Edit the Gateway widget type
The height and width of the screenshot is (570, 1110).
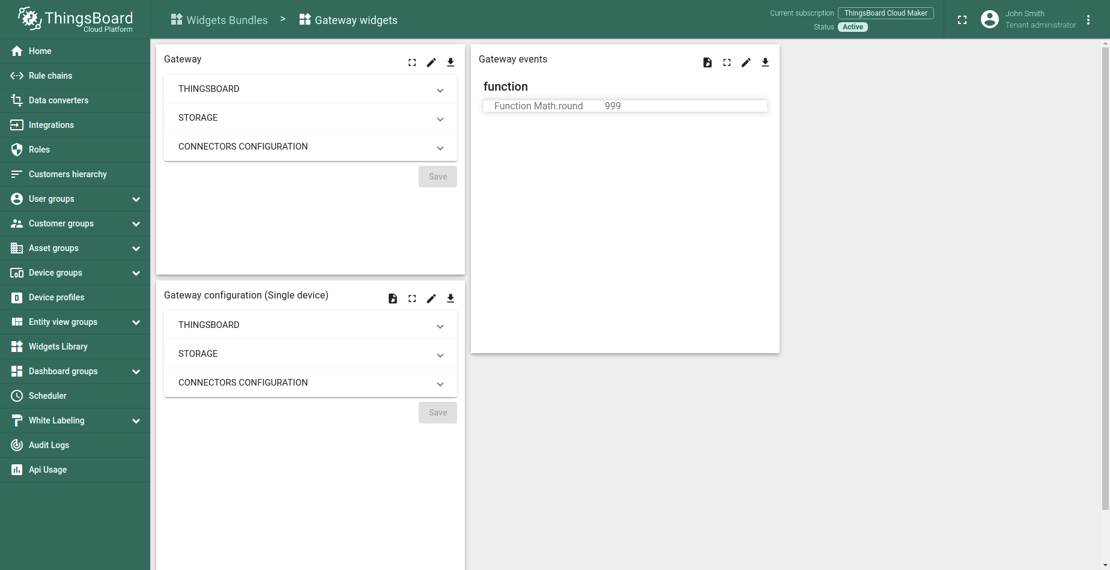pyautogui.click(x=431, y=62)
